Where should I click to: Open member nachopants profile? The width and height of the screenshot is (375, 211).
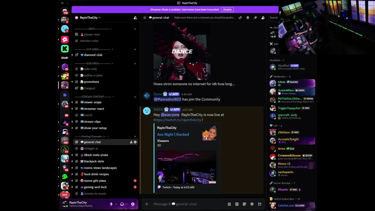[x=292, y=173]
